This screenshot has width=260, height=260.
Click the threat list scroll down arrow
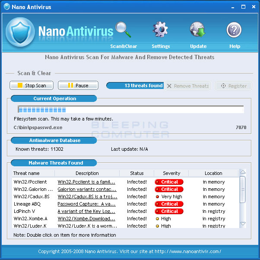(x=243, y=224)
